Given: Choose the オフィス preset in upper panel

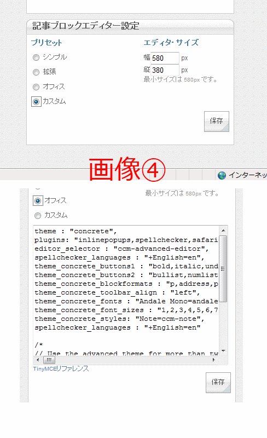Looking at the screenshot, I should click(x=36, y=87).
